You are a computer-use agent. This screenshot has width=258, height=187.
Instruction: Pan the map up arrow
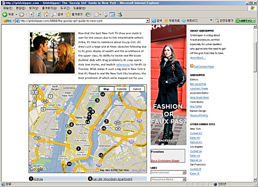pos(35,88)
